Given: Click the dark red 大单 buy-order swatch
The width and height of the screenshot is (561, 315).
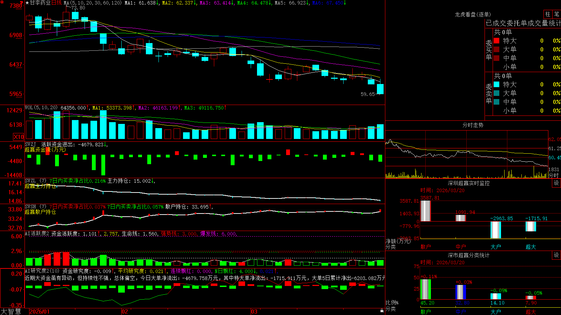Looking at the screenshot, I should [496, 49].
